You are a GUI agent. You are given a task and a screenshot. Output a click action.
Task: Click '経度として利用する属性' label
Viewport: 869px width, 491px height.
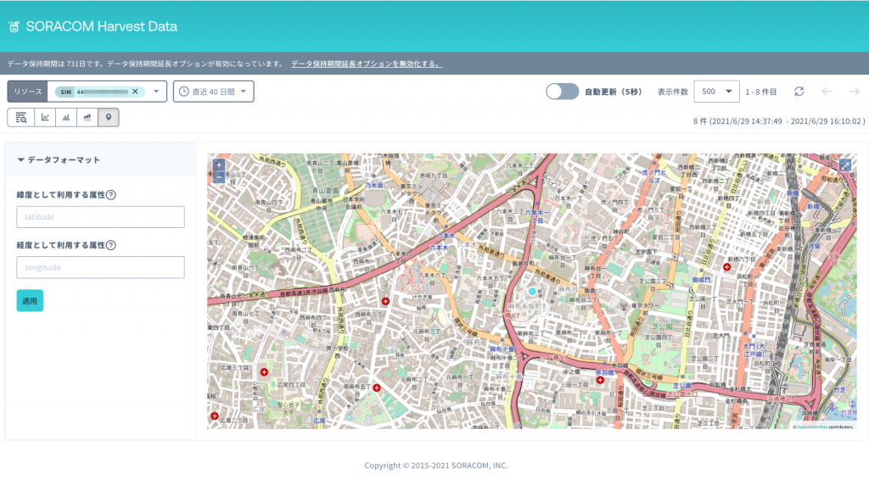coord(60,245)
